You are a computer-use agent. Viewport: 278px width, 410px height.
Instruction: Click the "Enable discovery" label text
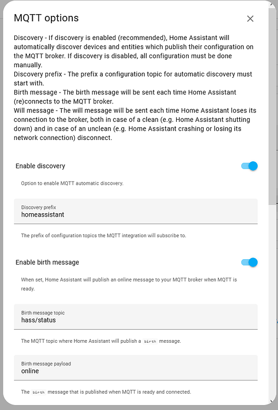coord(40,166)
